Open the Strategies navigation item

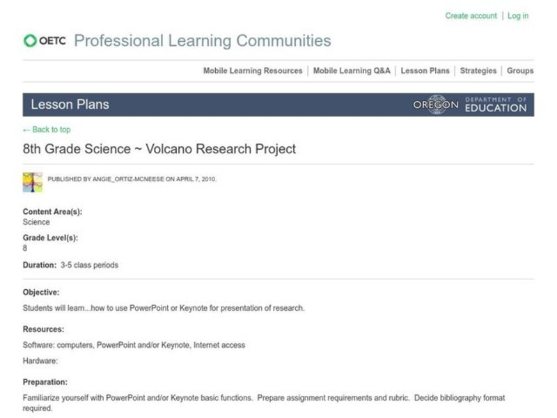coord(479,70)
